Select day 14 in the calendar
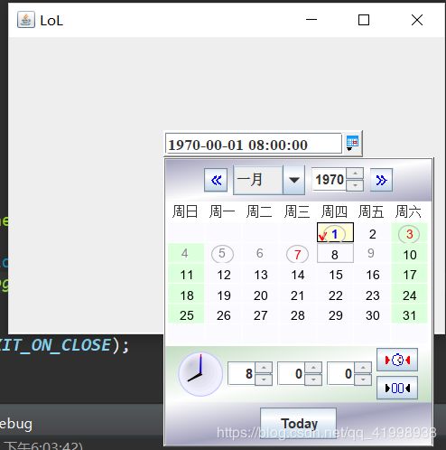The width and height of the screenshot is (446, 450). 298,275
